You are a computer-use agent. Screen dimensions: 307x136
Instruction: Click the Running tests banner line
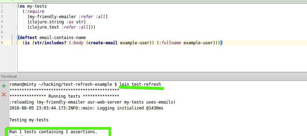[64, 96]
